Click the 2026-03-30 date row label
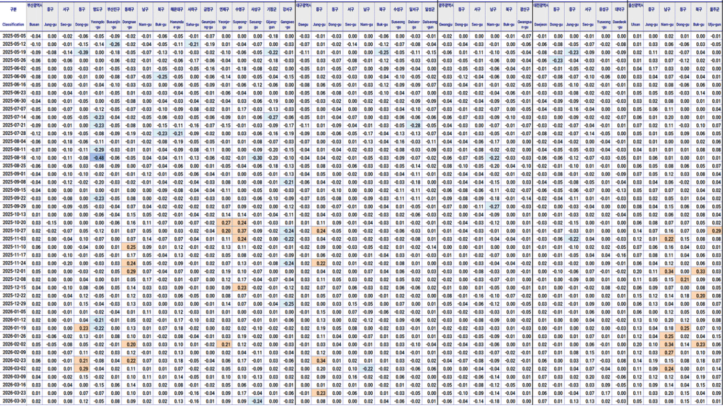Image resolution: width=723 pixels, height=406 pixels. [14, 401]
